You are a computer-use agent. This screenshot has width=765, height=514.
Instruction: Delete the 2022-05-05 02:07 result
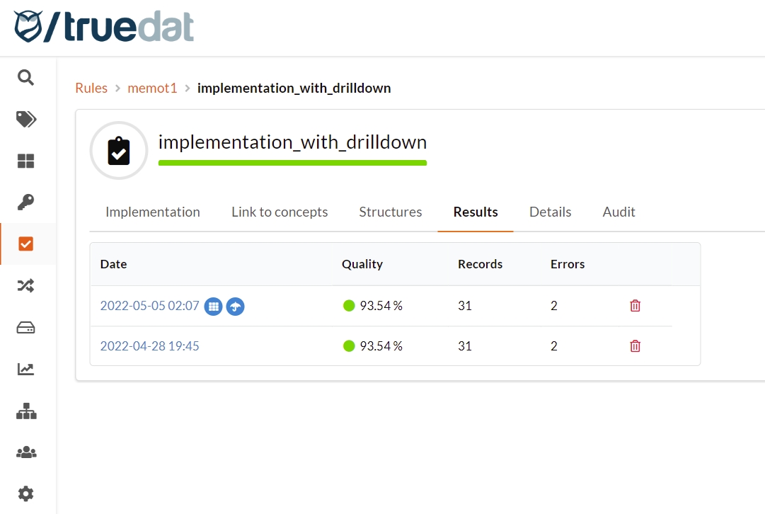(x=635, y=306)
